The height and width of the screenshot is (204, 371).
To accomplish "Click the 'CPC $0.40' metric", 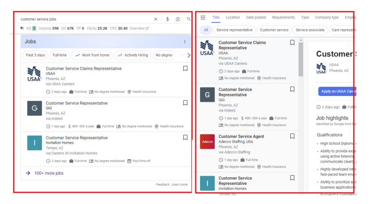I will point(119,28).
